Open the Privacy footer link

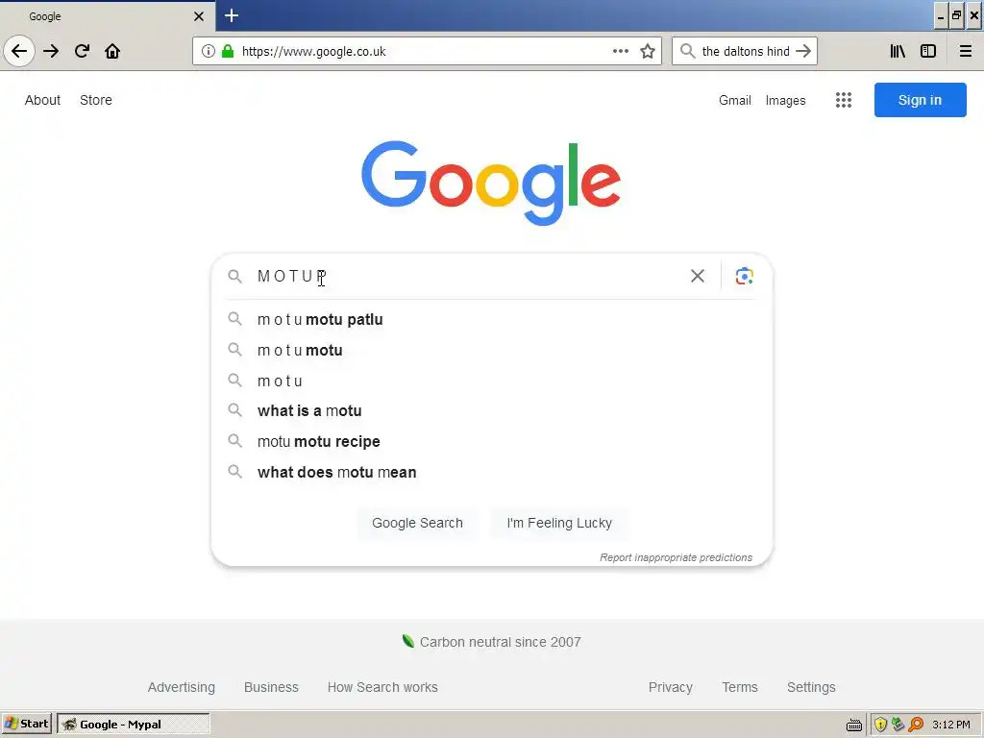point(670,687)
